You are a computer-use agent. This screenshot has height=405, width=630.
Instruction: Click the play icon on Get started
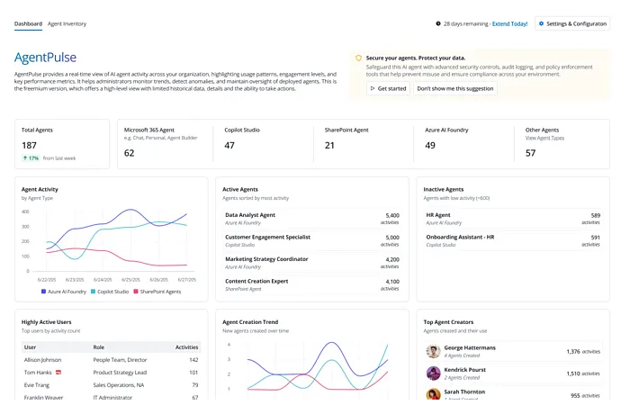click(373, 88)
